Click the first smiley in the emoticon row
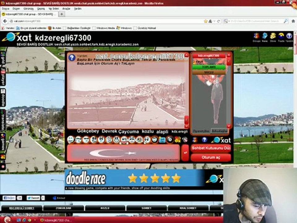The height and width of the screenshot is (223, 297). (71, 140)
